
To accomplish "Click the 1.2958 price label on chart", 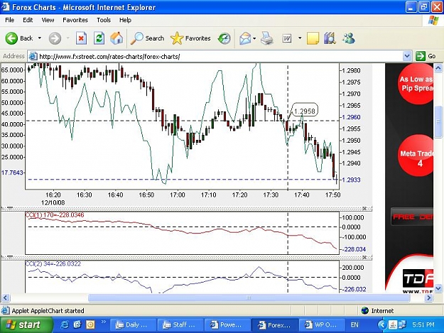I will pyautogui.click(x=304, y=111).
